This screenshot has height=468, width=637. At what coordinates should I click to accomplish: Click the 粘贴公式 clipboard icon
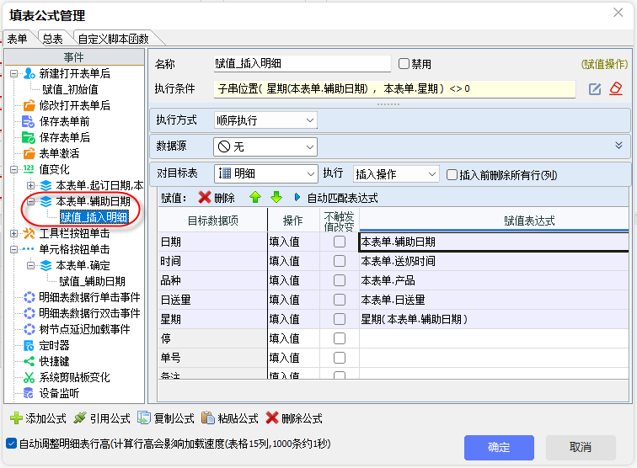[208, 418]
